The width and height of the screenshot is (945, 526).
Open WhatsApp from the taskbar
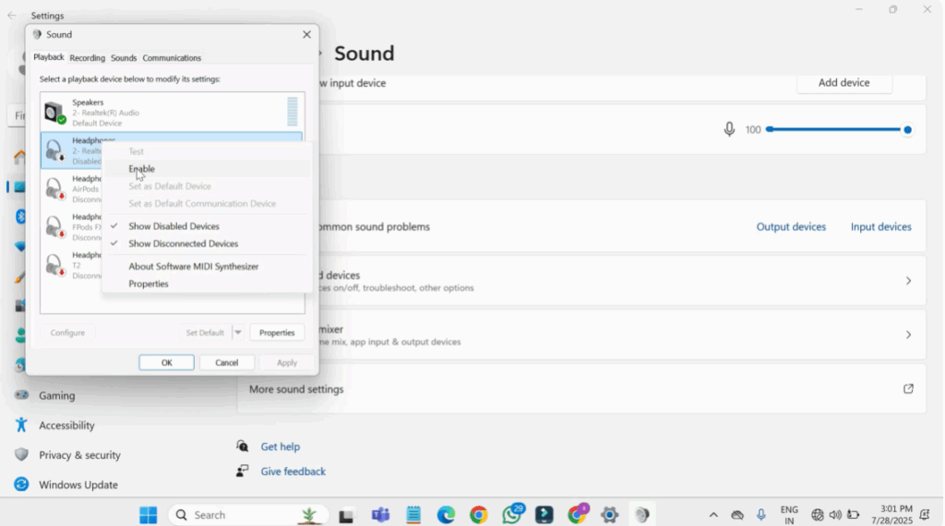[512, 515]
